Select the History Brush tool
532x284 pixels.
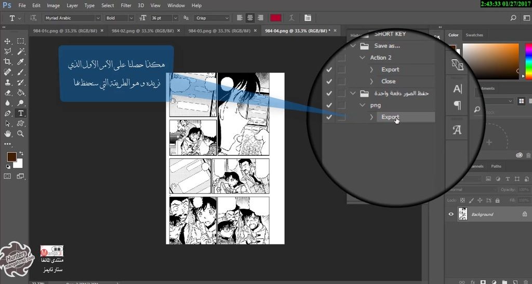tap(21, 83)
